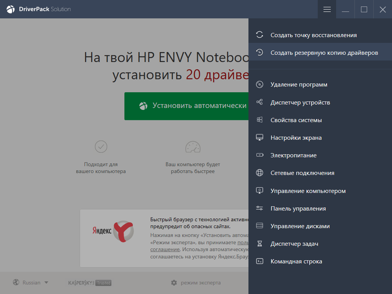This screenshot has height=294, width=392.
Task: Click the disk icon for Управление дисками
Action: click(x=260, y=226)
